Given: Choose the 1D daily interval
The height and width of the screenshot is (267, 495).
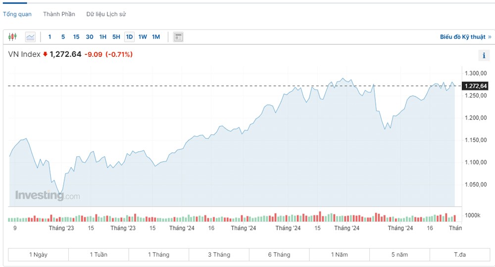Looking at the screenshot, I should pos(129,37).
